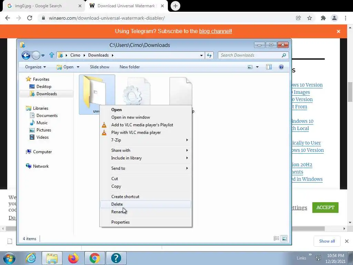The width and height of the screenshot is (353, 265).
Task: Select Downloads in navigation pane
Action: 46,94
